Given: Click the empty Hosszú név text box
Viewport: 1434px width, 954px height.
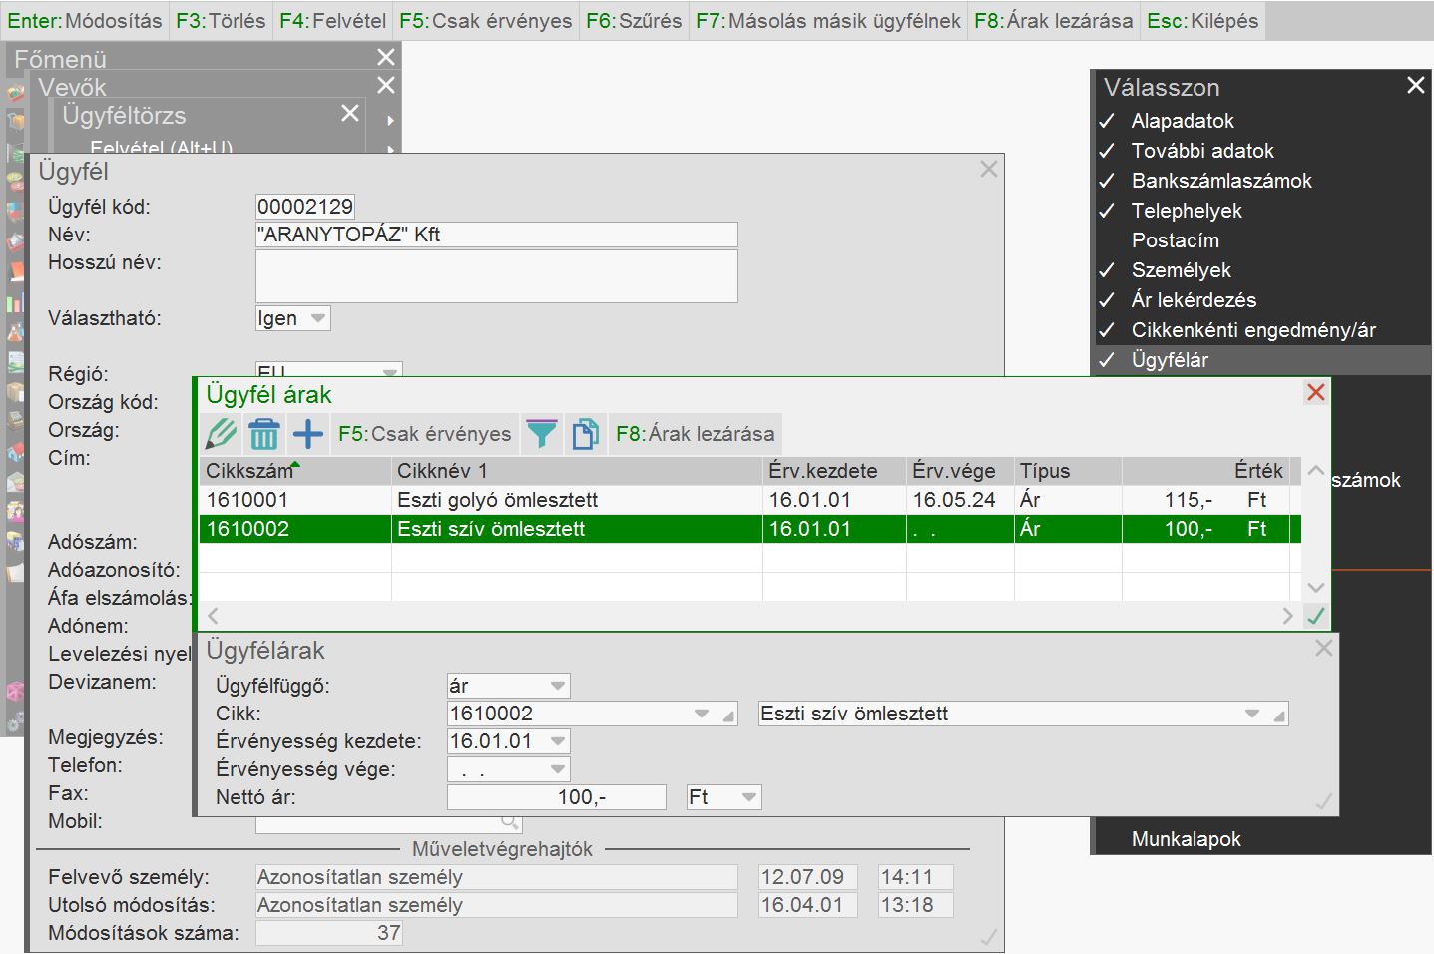Looking at the screenshot, I should point(497,276).
